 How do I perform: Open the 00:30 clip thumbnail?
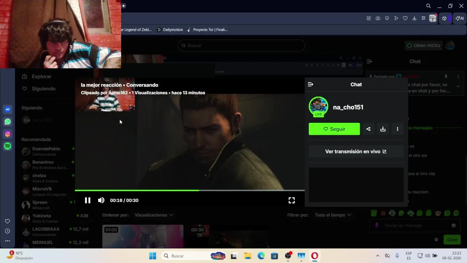click(230, 236)
